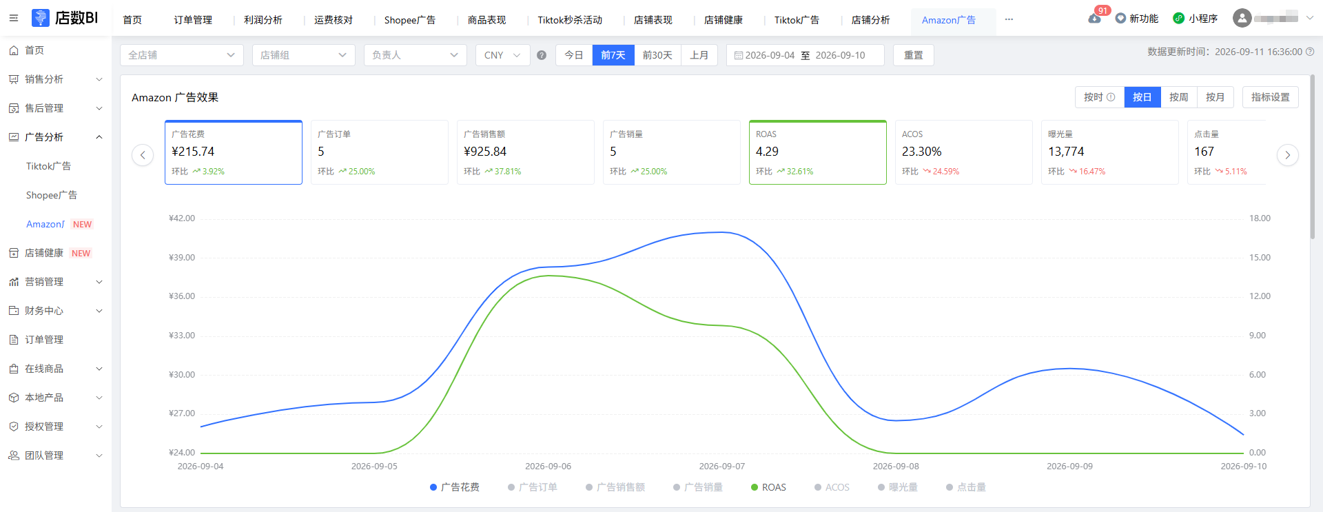This screenshot has height=512, width=1323.
Task: Click the 订单管理 sidebar icon
Action: [14, 340]
